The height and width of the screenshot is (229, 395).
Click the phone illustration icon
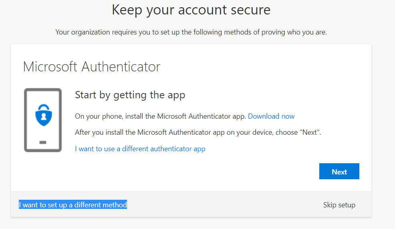pyautogui.click(x=43, y=120)
